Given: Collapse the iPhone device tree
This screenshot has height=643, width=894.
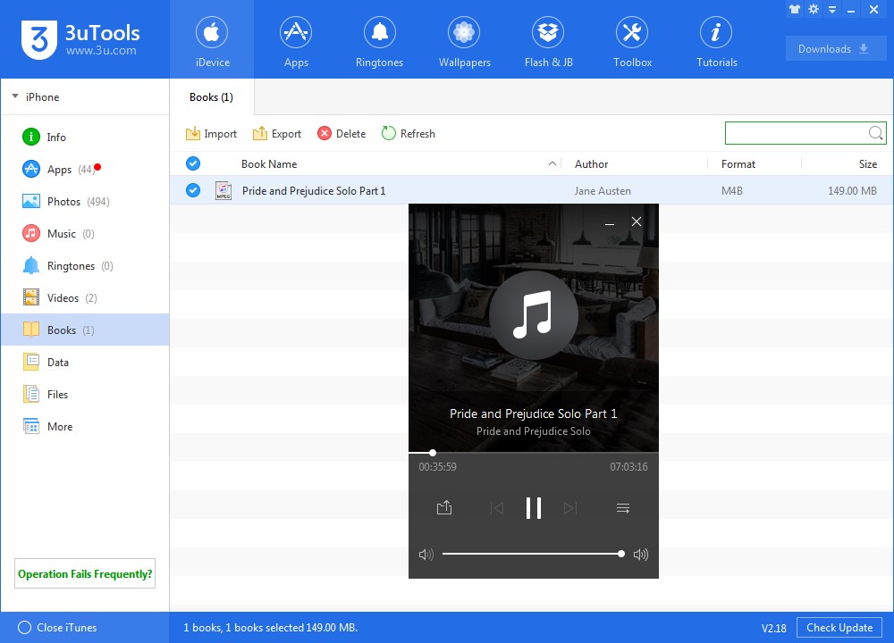Looking at the screenshot, I should coord(16,97).
